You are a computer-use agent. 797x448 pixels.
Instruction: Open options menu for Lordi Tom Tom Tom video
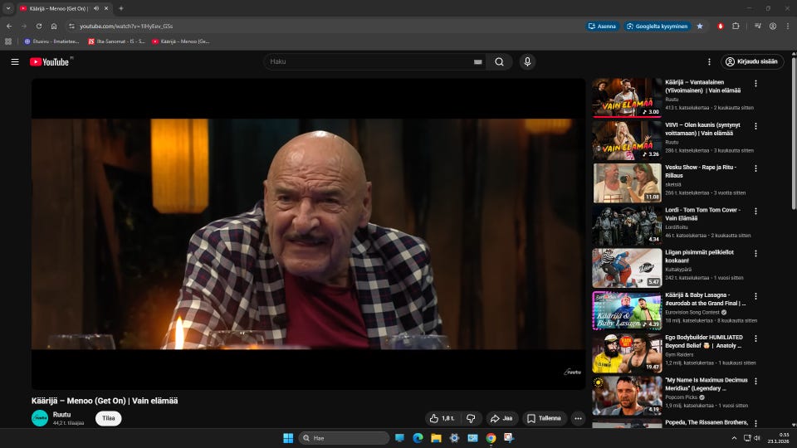(755, 211)
